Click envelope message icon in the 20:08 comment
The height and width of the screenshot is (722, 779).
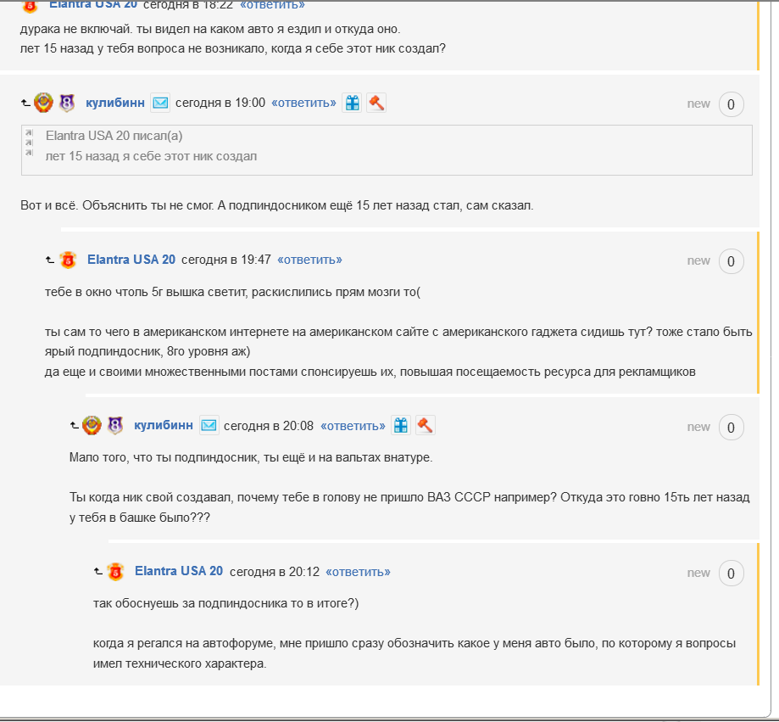[x=209, y=426]
